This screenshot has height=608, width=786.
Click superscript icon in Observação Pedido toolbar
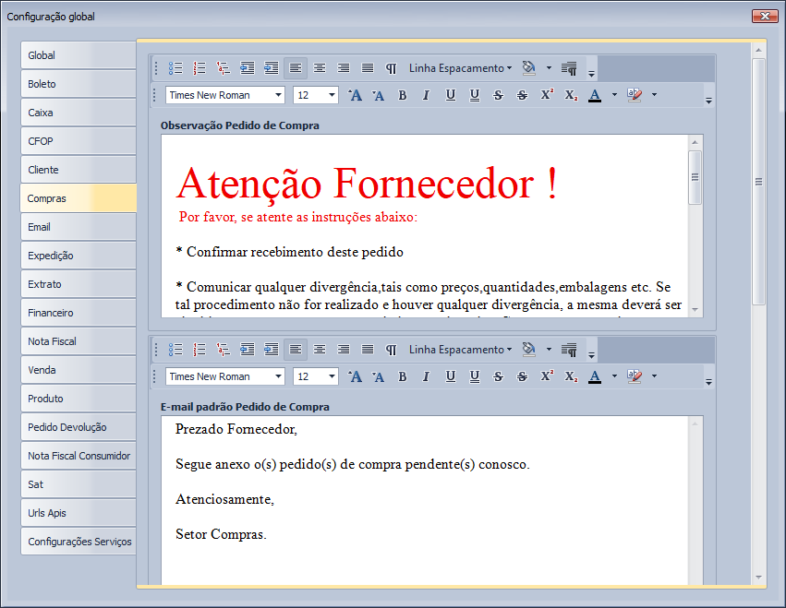547,95
